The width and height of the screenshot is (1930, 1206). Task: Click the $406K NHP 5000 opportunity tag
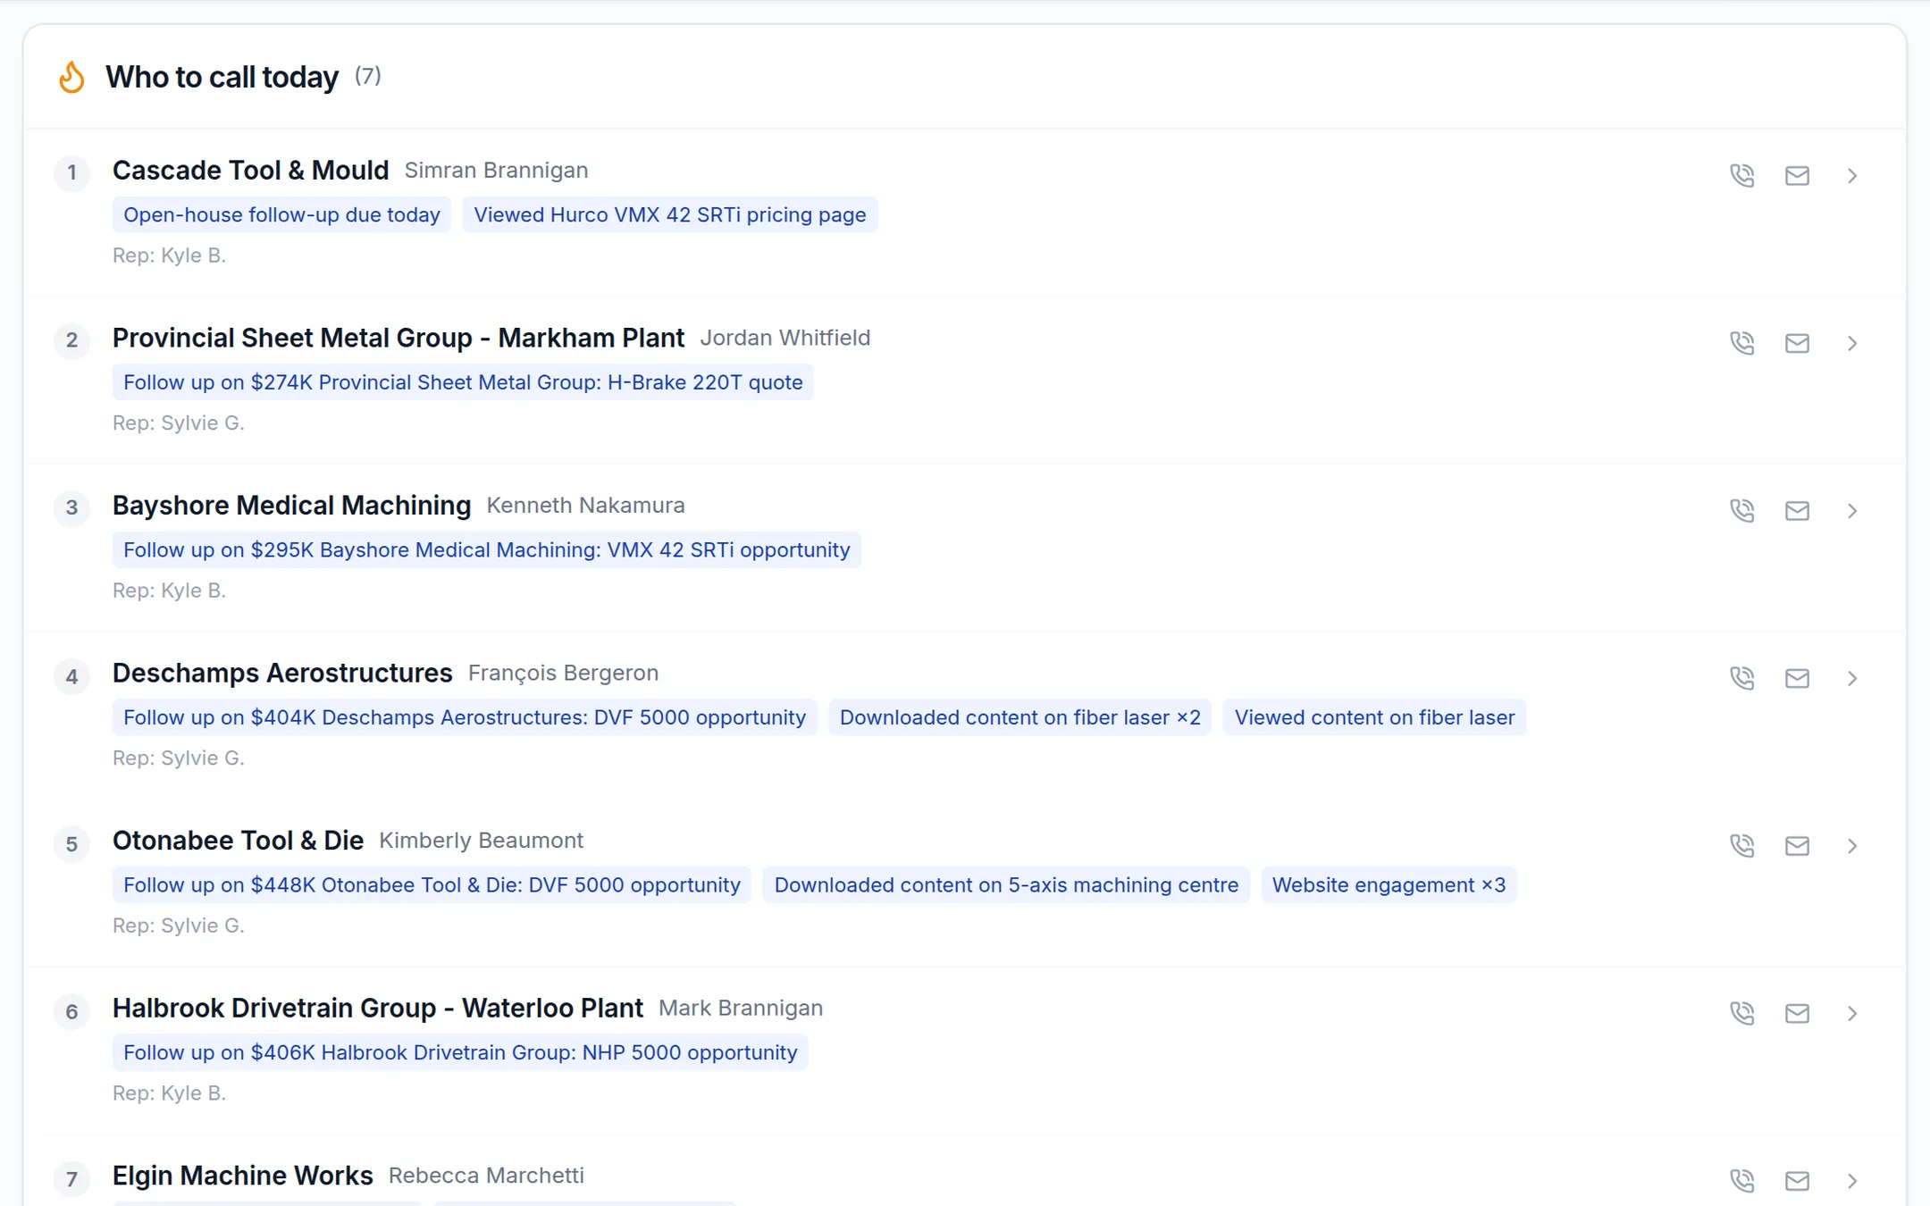click(460, 1052)
